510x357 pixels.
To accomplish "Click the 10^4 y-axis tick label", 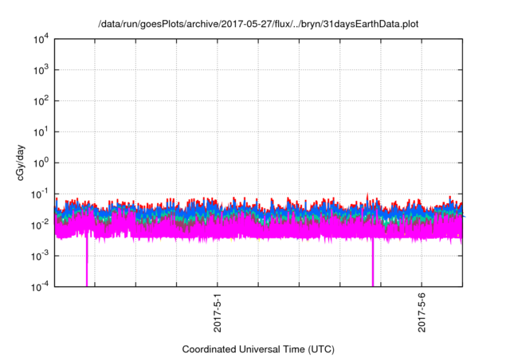I will tap(41, 39).
